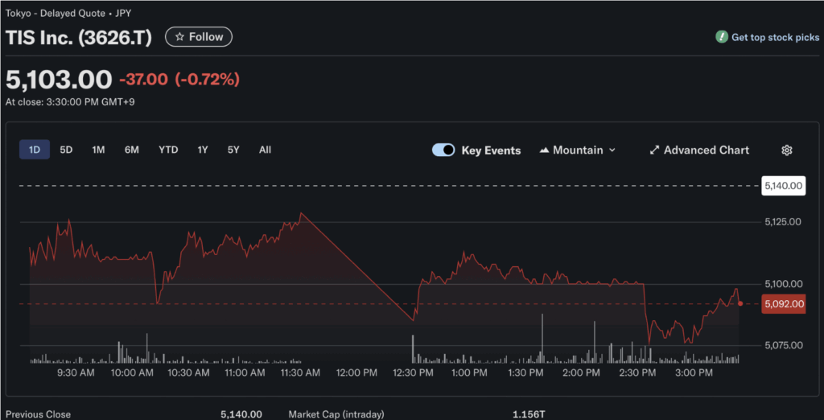
Task: Click the 3:00 PM time axis label
Action: pyautogui.click(x=694, y=373)
